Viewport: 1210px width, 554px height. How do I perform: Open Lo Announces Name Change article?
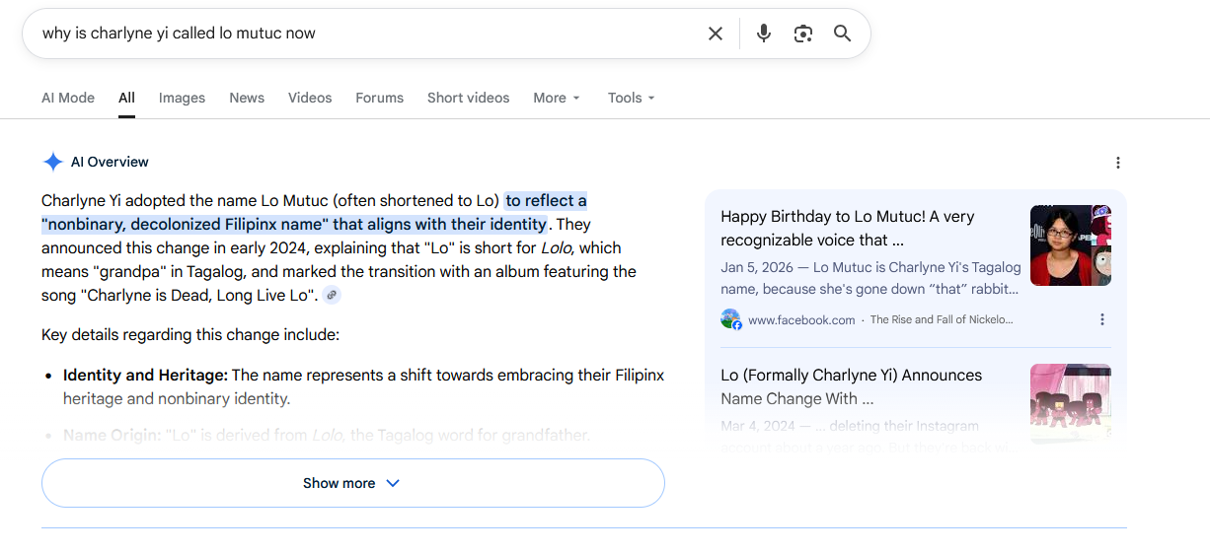coord(851,386)
